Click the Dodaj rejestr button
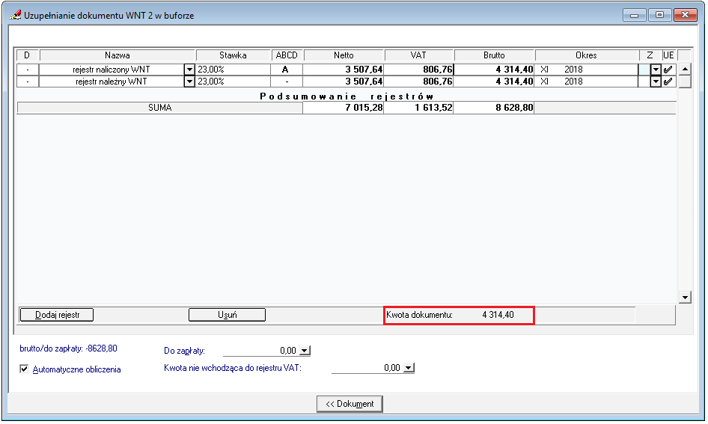The image size is (708, 424). tap(57, 315)
